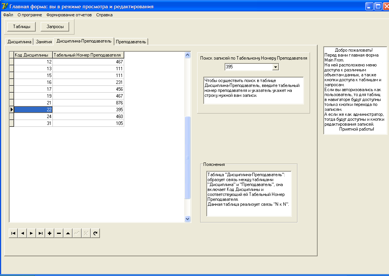Image resolution: width=389 pixels, height=276 pixels.
Task: Switch to the Занятия tab
Action: pos(44,42)
